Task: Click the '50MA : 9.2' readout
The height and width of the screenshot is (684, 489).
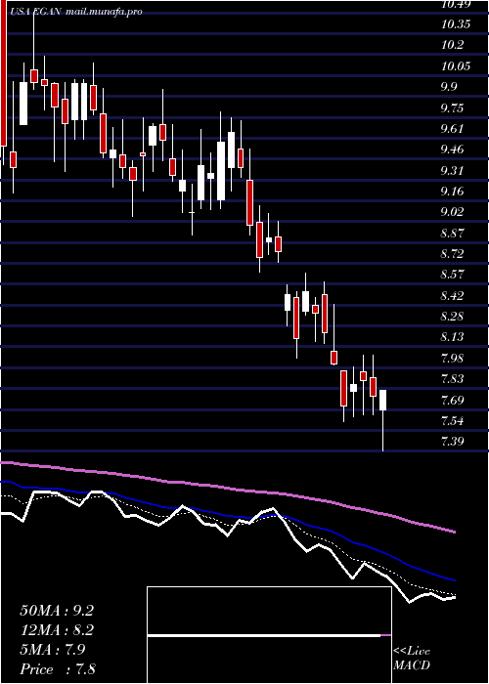Action: click(57, 611)
